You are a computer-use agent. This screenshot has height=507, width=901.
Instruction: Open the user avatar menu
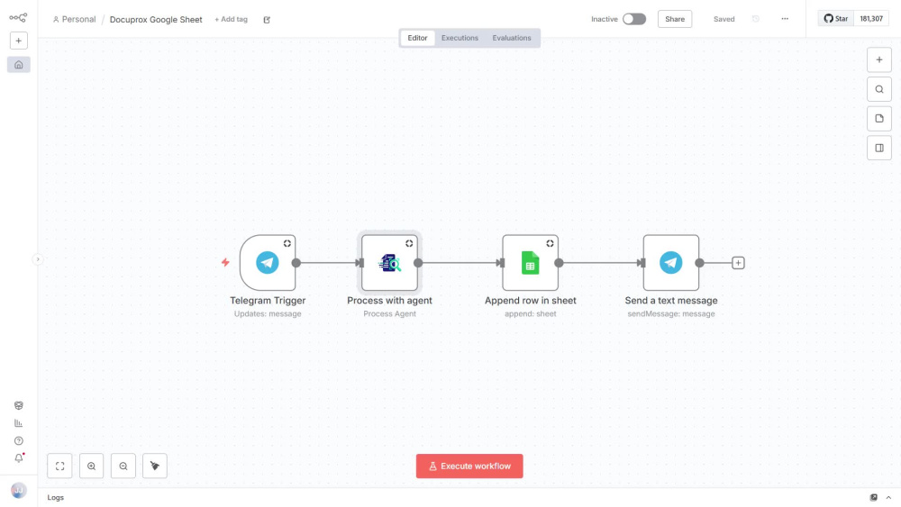click(x=18, y=491)
